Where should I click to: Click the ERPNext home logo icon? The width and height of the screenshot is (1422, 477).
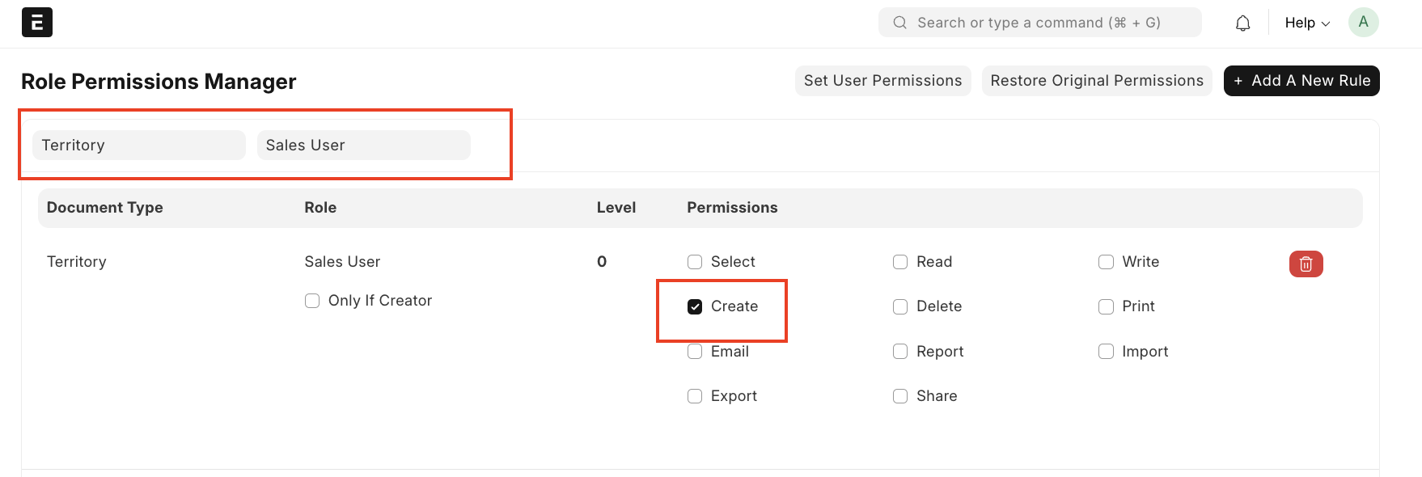click(x=37, y=23)
